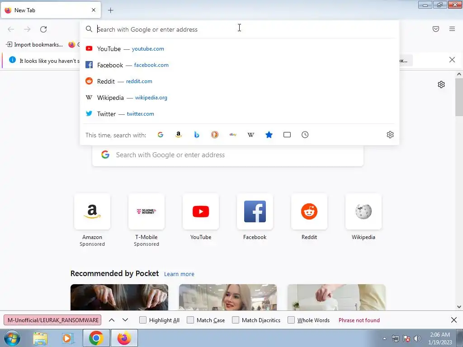
Task: Open Pocket story with pouring pitcher image
Action: coord(336,297)
